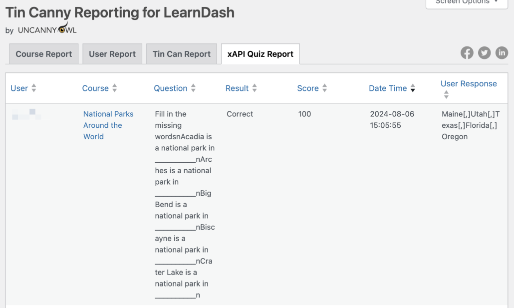Switch to the Course Report tab
This screenshot has height=308, width=514.
pos(43,53)
